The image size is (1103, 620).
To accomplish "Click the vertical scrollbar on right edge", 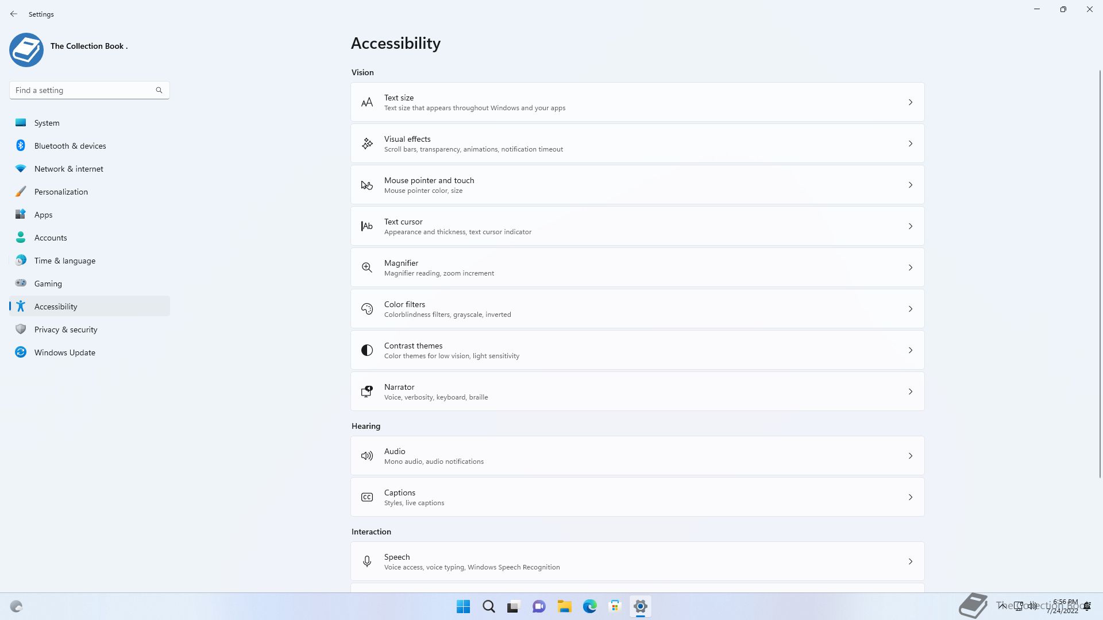I will (x=1100, y=273).
